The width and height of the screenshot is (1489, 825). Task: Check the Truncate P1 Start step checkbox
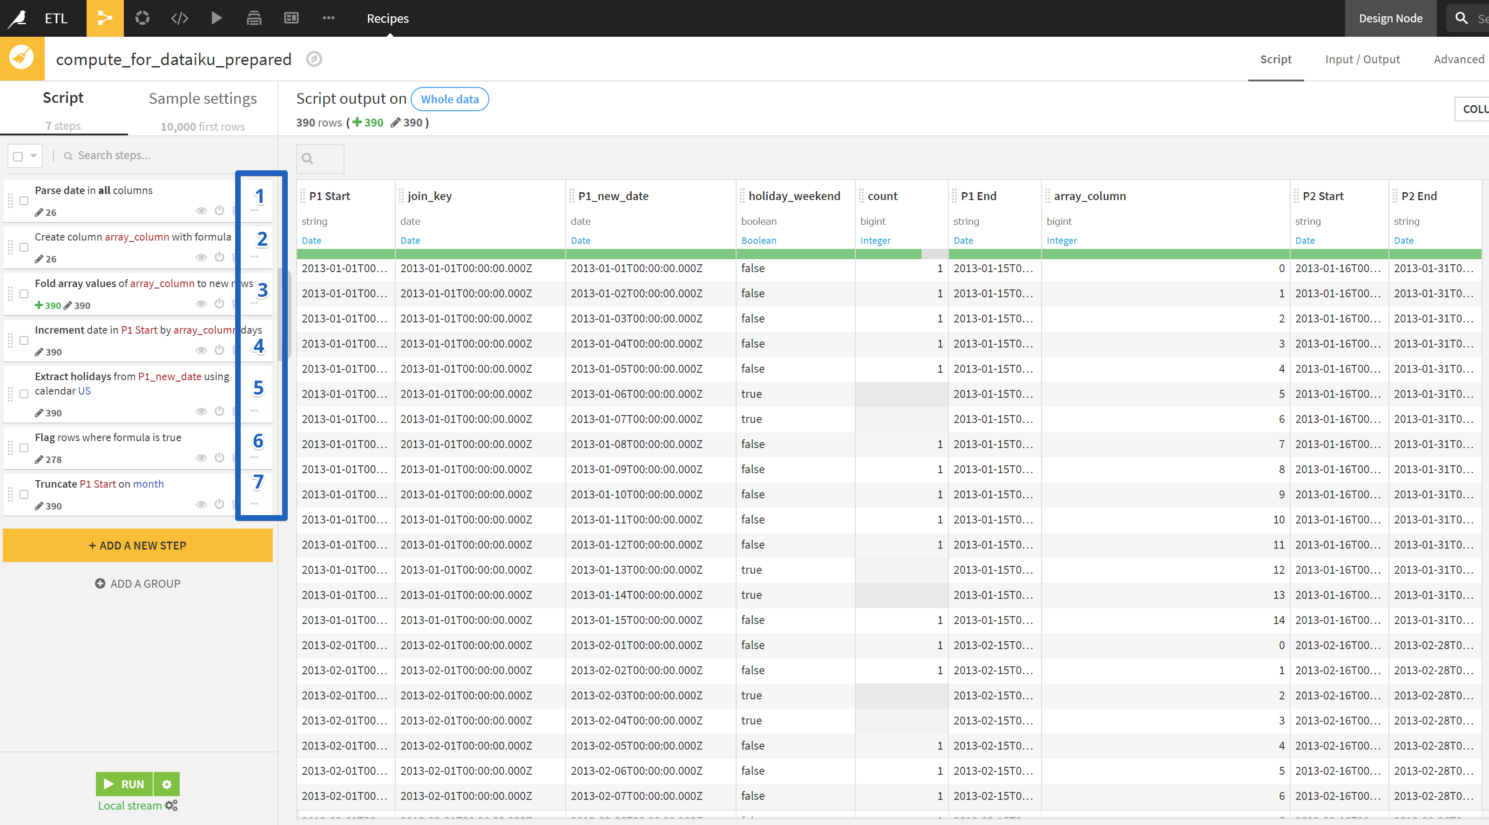(24, 495)
